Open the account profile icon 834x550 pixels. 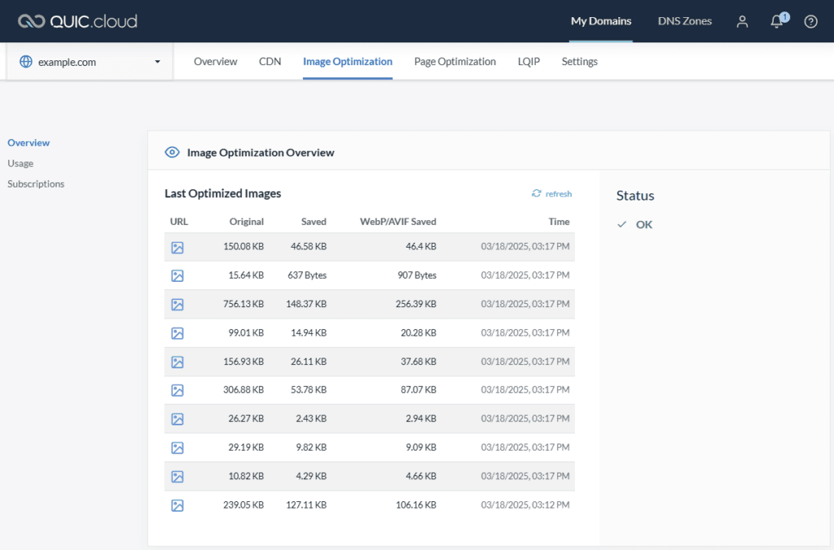(742, 22)
